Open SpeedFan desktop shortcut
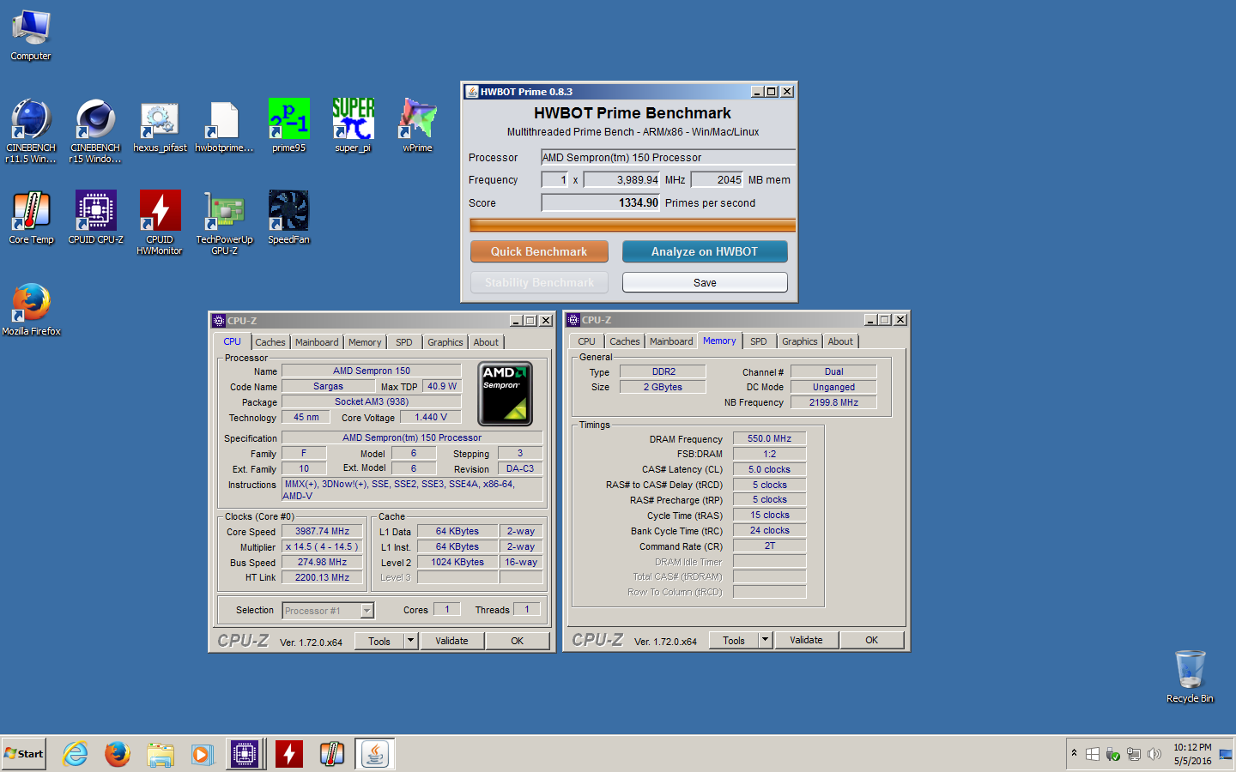 (288, 218)
